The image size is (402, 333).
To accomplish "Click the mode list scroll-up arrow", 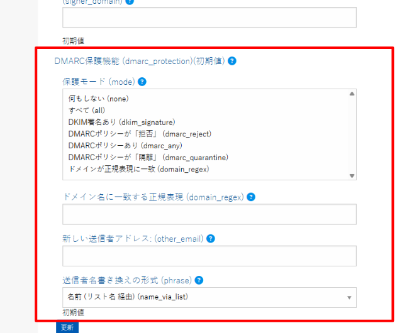I will coord(352,94).
